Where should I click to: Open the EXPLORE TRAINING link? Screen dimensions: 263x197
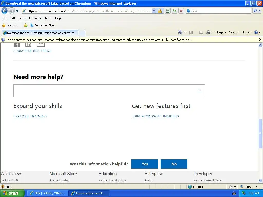(x=30, y=116)
